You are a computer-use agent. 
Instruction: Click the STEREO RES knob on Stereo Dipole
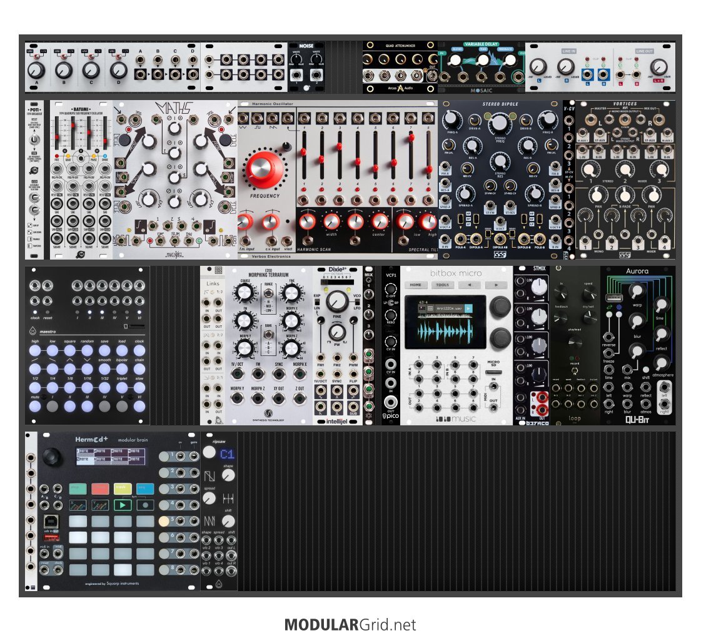[x=500, y=161]
